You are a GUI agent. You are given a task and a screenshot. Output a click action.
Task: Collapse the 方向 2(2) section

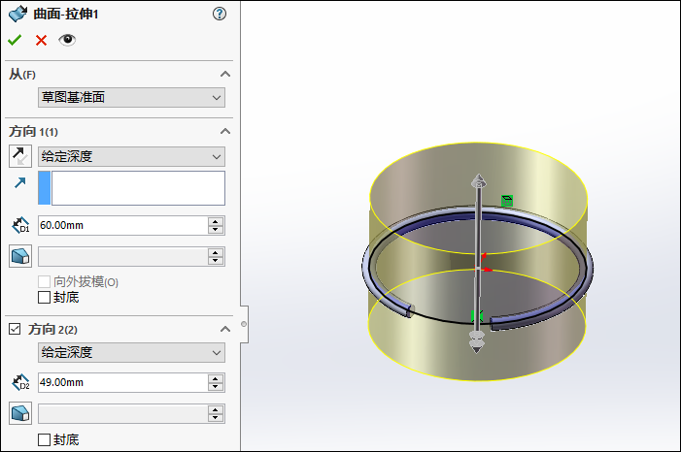[x=225, y=329]
